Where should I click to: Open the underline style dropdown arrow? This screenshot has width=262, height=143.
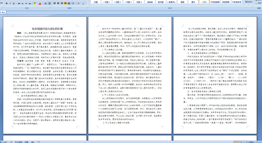point(16,4)
